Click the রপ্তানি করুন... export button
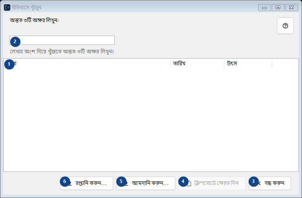The width and height of the screenshot is (302, 198). (x=87, y=183)
